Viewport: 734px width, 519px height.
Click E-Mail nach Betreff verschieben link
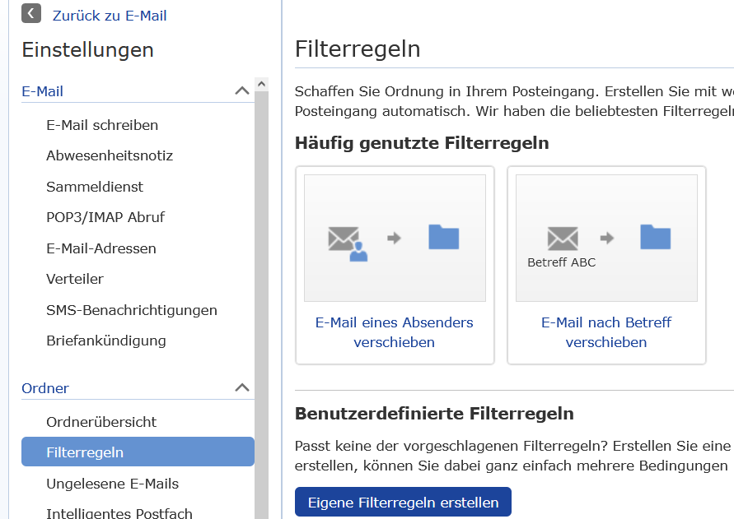[x=606, y=332]
